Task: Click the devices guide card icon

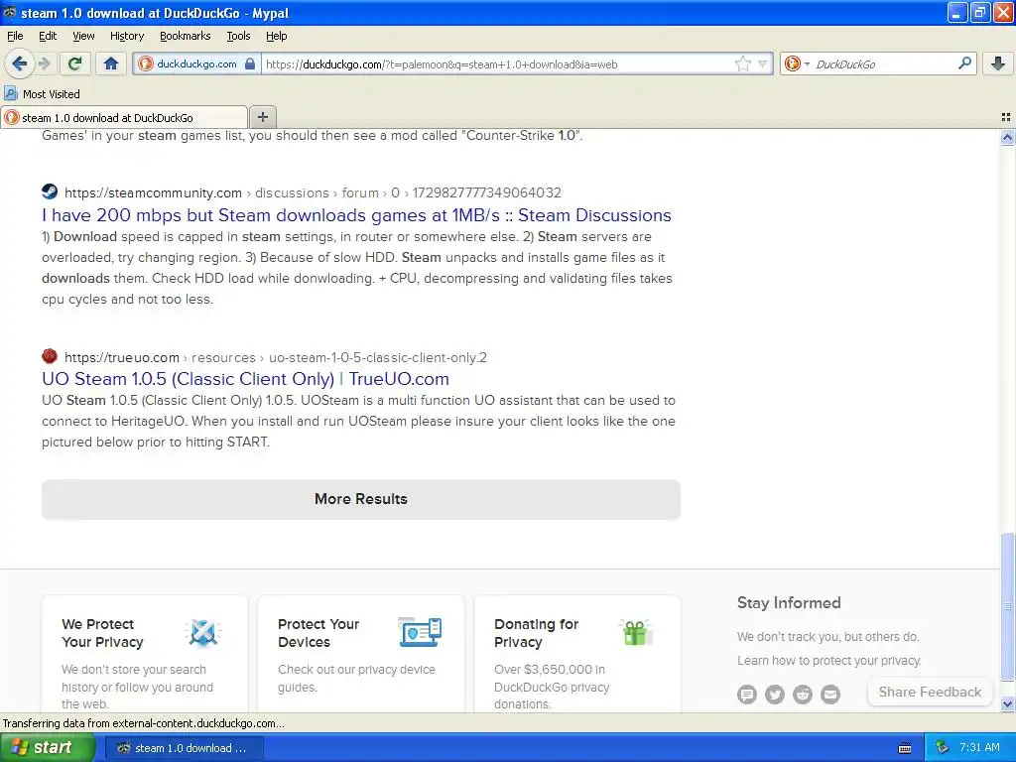Action: click(420, 632)
